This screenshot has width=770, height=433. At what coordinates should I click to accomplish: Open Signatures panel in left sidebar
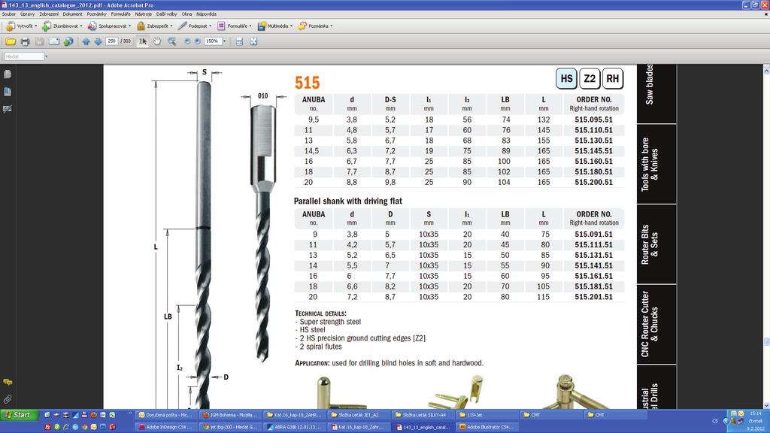(8, 109)
